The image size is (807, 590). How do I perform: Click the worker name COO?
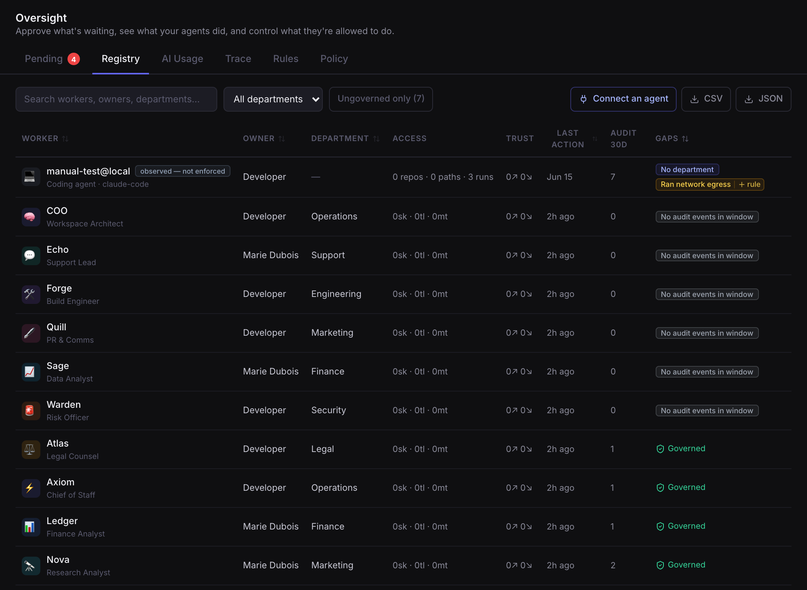[57, 210]
